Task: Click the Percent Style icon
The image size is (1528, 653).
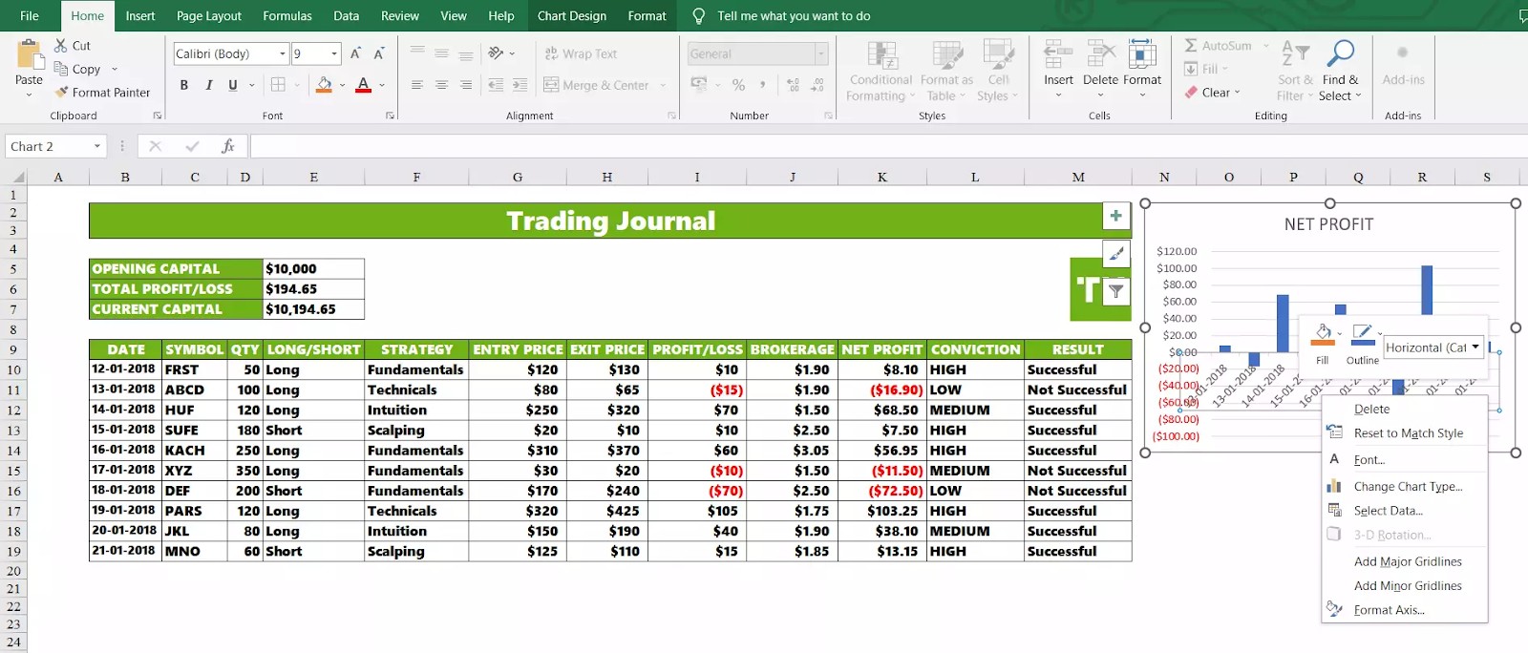Action: [738, 85]
